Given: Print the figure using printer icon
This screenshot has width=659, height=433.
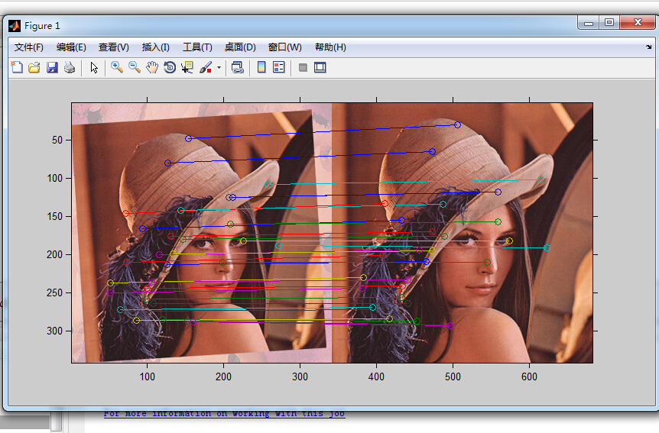Looking at the screenshot, I should tap(70, 67).
